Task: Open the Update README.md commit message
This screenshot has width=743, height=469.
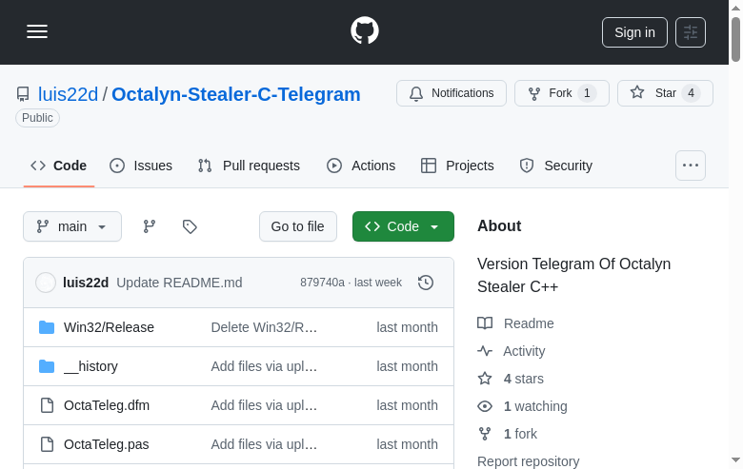Action: click(180, 283)
